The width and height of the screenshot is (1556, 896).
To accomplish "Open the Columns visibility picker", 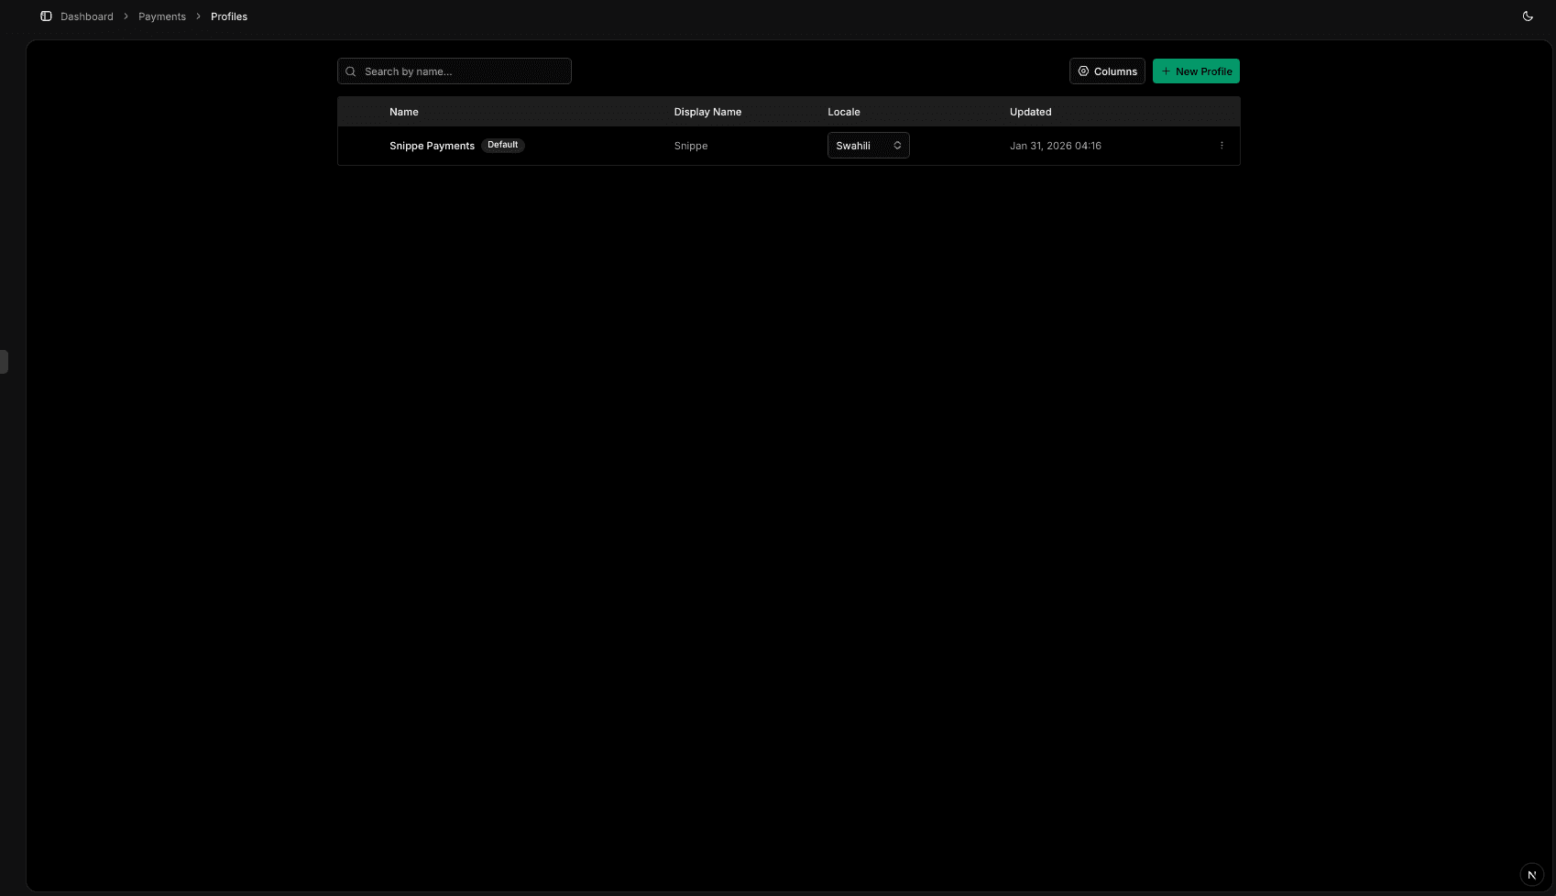I will pyautogui.click(x=1107, y=71).
